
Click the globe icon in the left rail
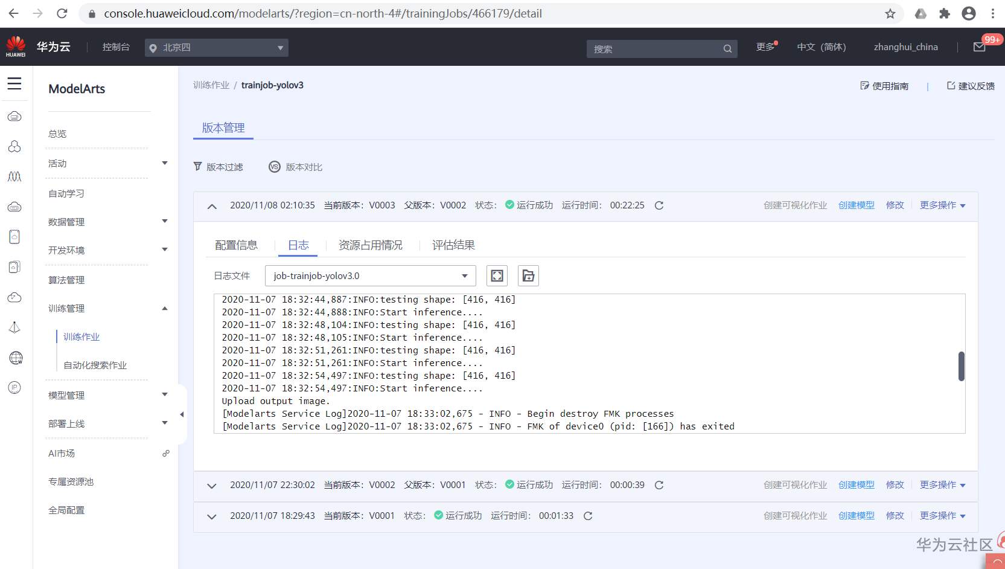[16, 358]
